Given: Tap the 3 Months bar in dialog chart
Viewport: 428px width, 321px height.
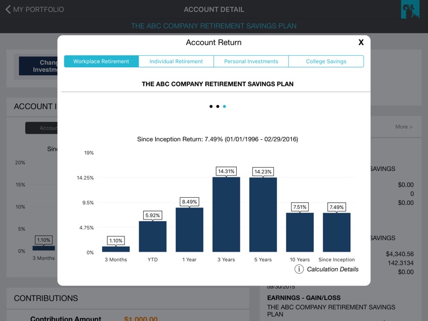Looking at the screenshot, I should click(x=116, y=249).
